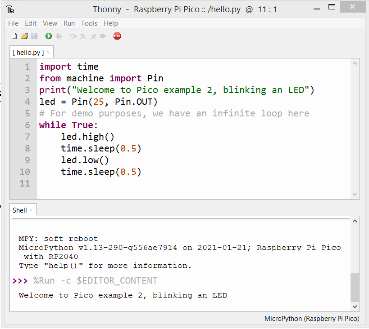Select the Shell tab
This screenshot has width=369, height=329.
[x=20, y=210]
